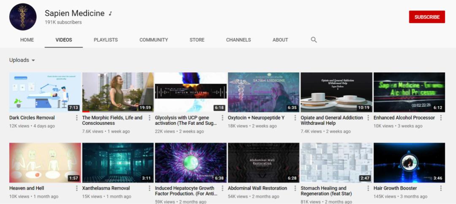Open options menu for Hair Growth Booster

click(x=441, y=188)
